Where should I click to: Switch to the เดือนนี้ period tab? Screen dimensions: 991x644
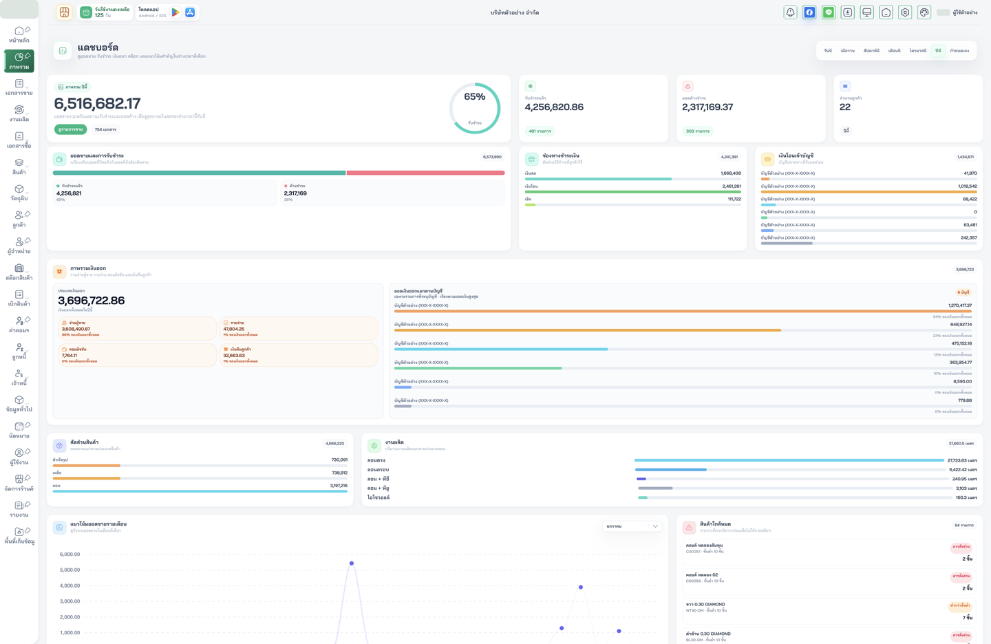point(895,51)
